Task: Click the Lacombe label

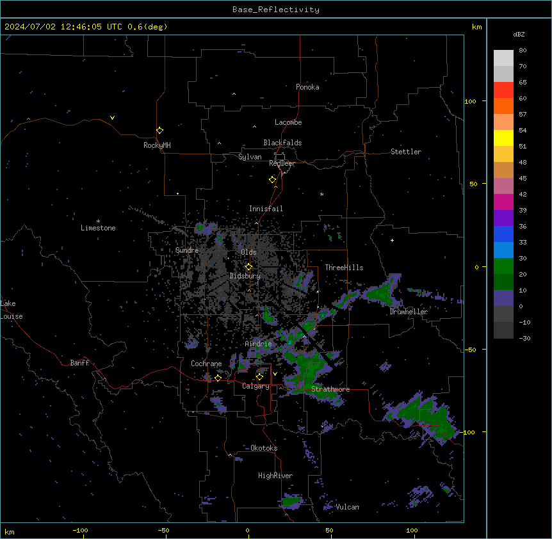Action: 288,122
